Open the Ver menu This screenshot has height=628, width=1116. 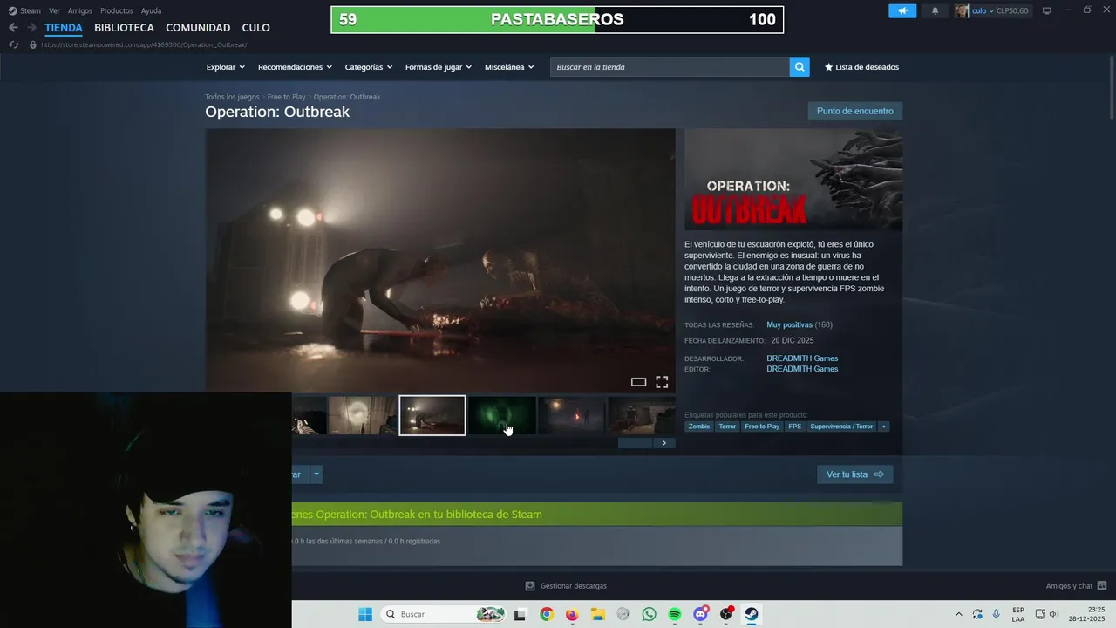click(x=55, y=10)
